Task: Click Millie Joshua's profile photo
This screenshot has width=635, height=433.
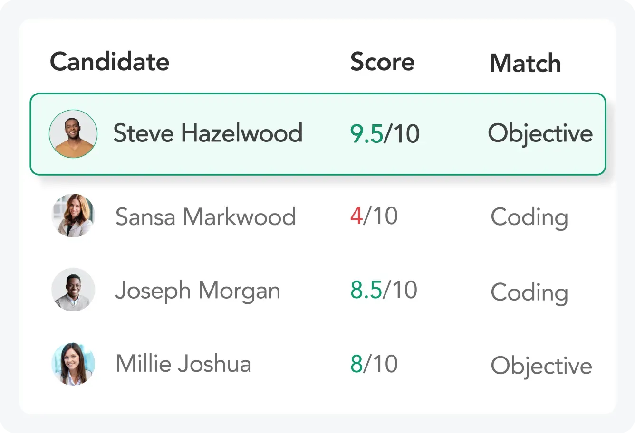Action: pyautogui.click(x=73, y=364)
